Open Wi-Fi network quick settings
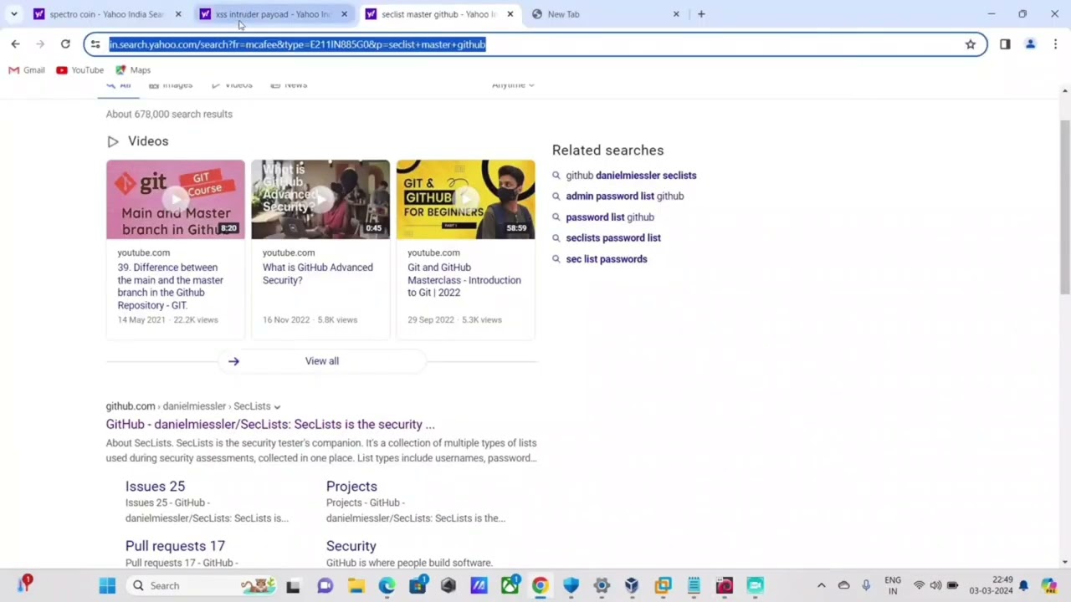The height and width of the screenshot is (602, 1071). 919,586
